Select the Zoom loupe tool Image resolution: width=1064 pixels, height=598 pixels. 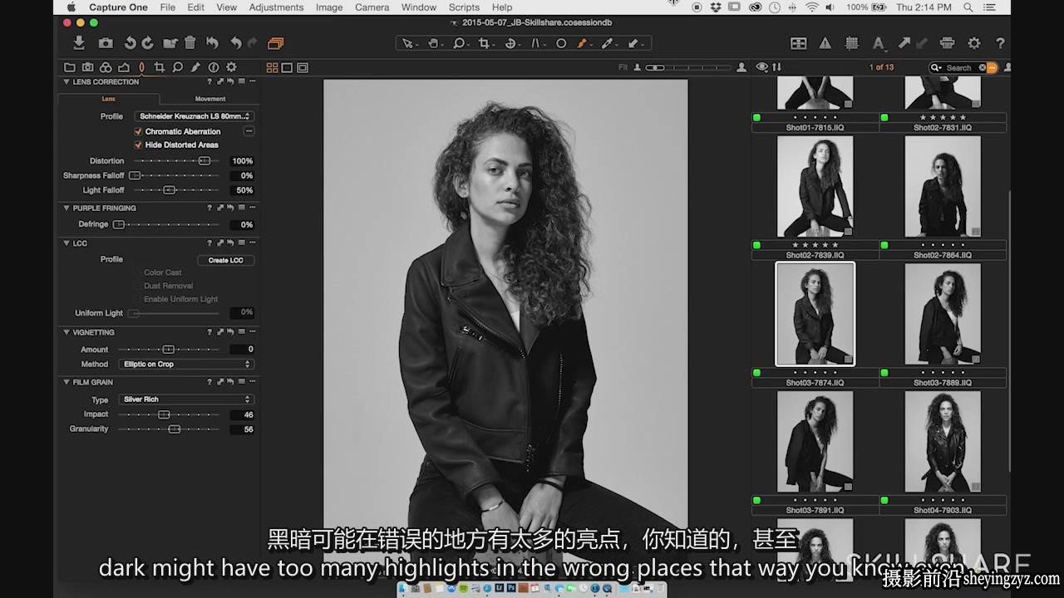459,43
